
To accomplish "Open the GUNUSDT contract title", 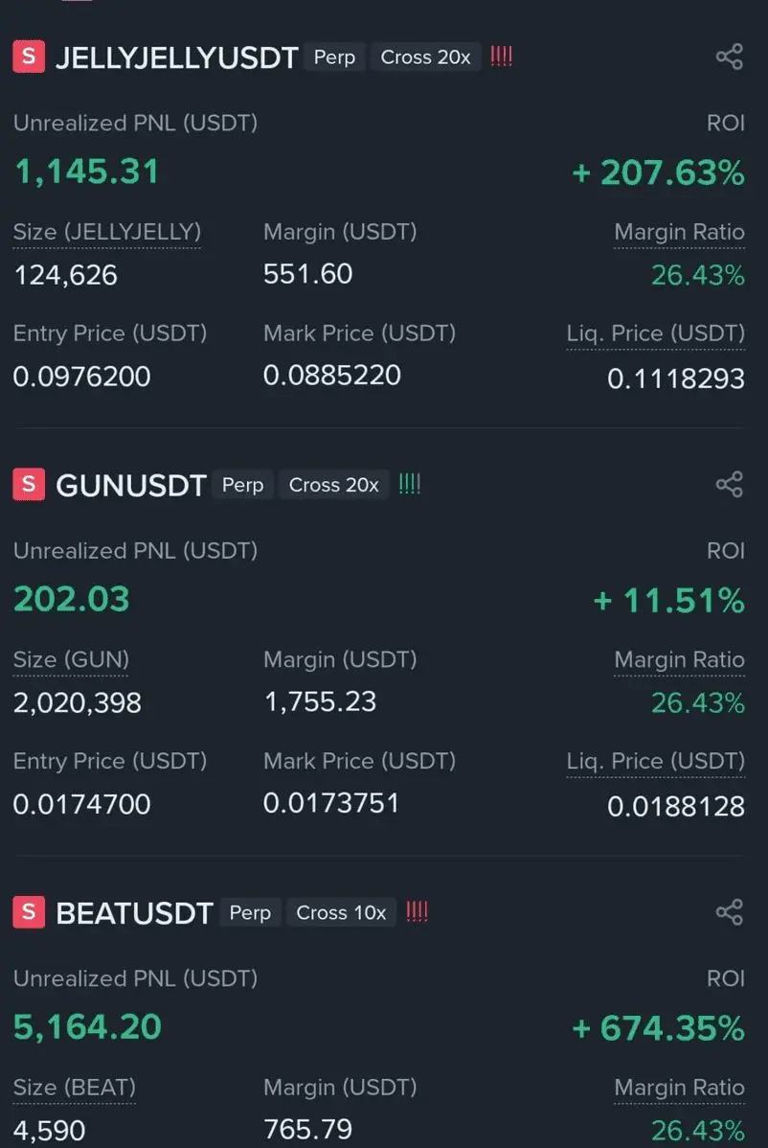I will point(131,486).
